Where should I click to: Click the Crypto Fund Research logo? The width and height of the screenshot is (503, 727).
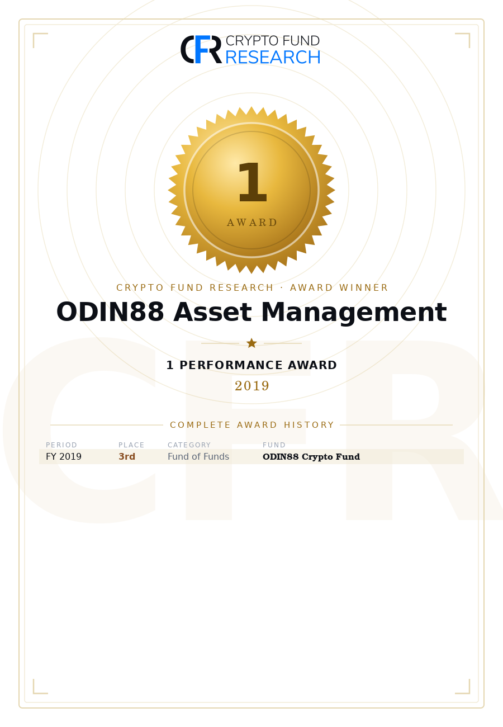pos(250,50)
